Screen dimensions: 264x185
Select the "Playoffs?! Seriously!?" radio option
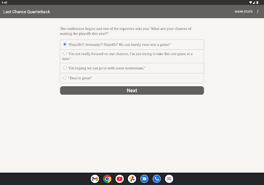tap(64, 44)
